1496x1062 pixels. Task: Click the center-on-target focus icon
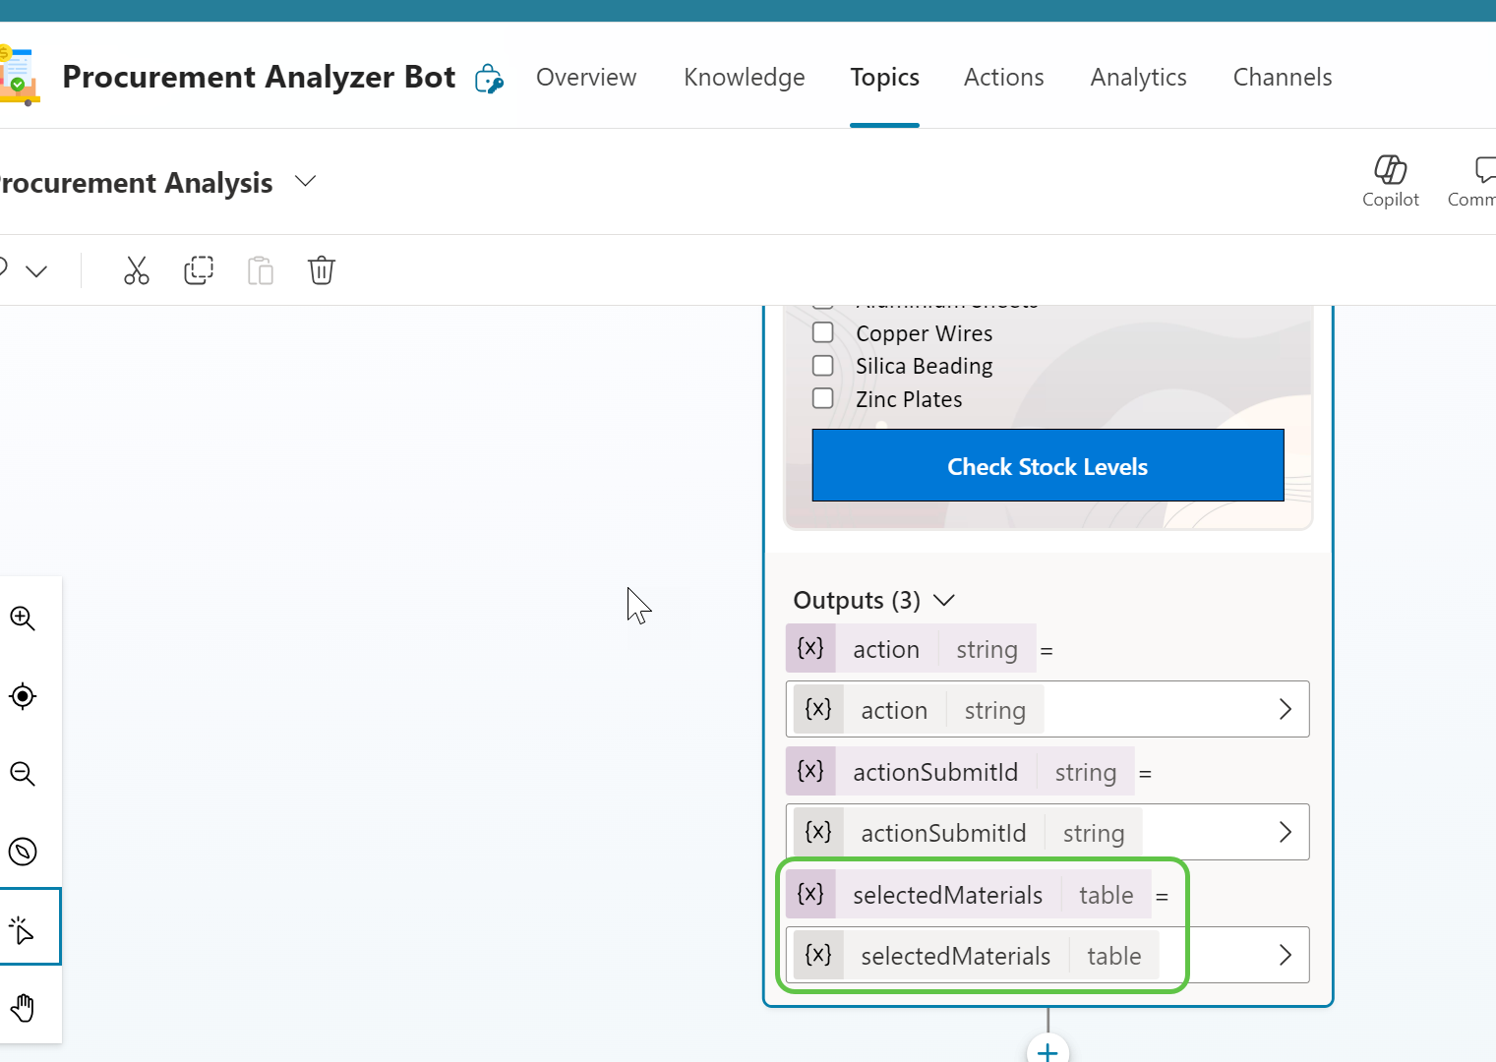(23, 696)
